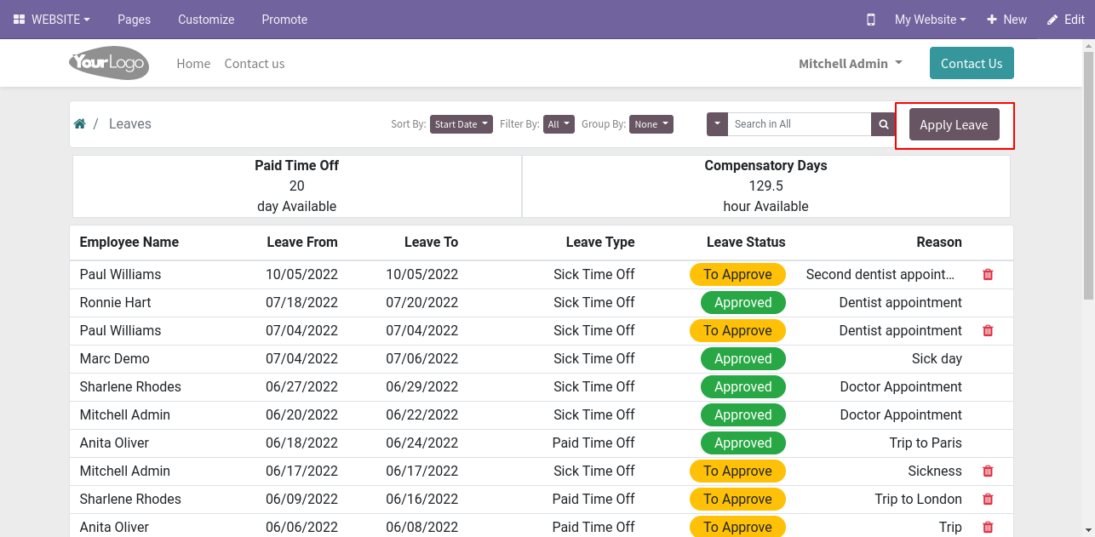Open the Pages menu
Screen dimensions: 1095x537
coord(135,20)
